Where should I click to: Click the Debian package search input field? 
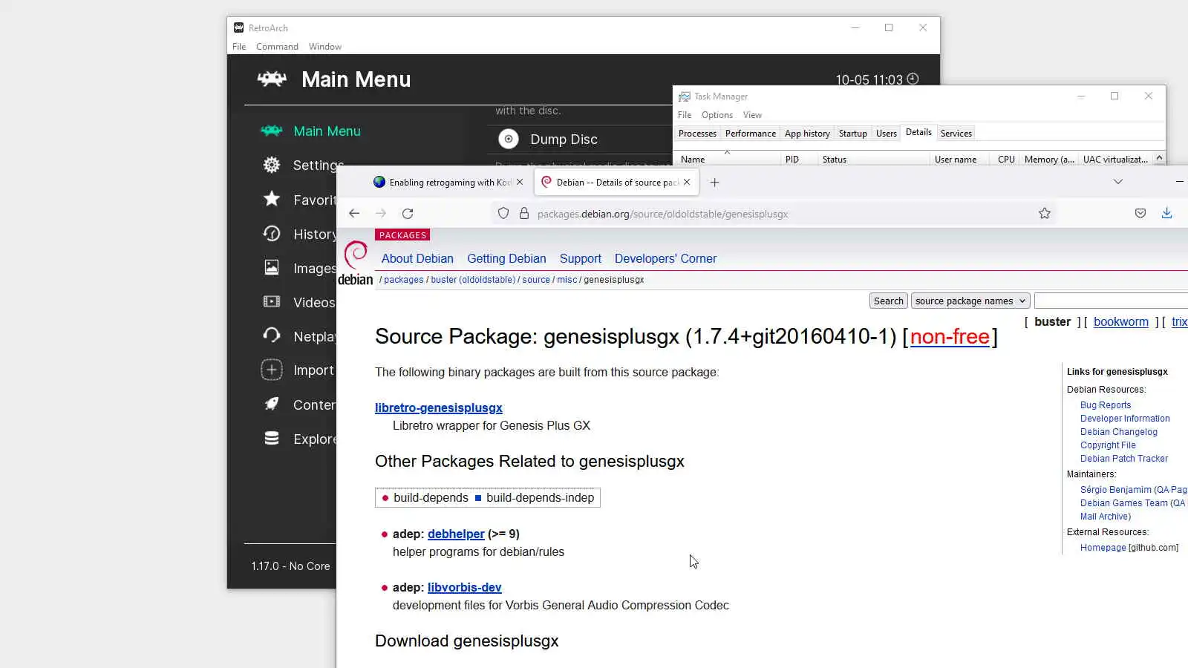[1111, 301]
